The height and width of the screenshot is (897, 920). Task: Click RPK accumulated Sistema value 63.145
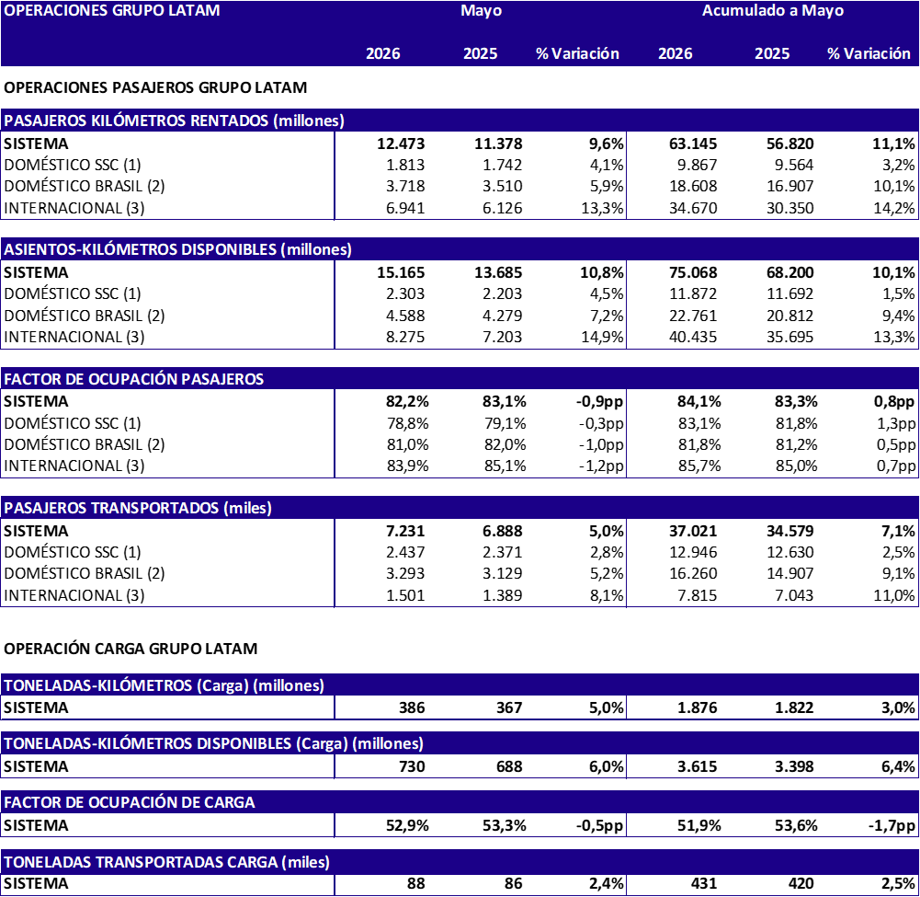pyautogui.click(x=693, y=144)
